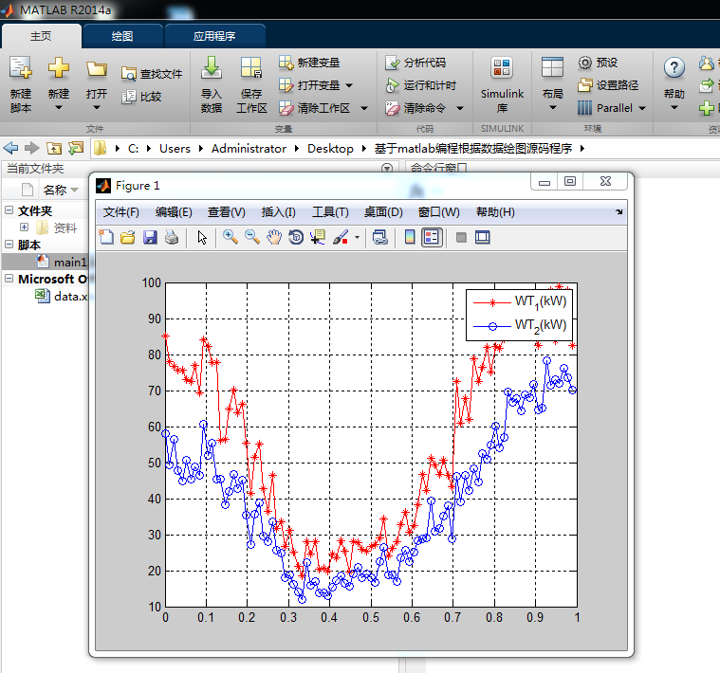Click Administrator in the address path

click(x=249, y=149)
